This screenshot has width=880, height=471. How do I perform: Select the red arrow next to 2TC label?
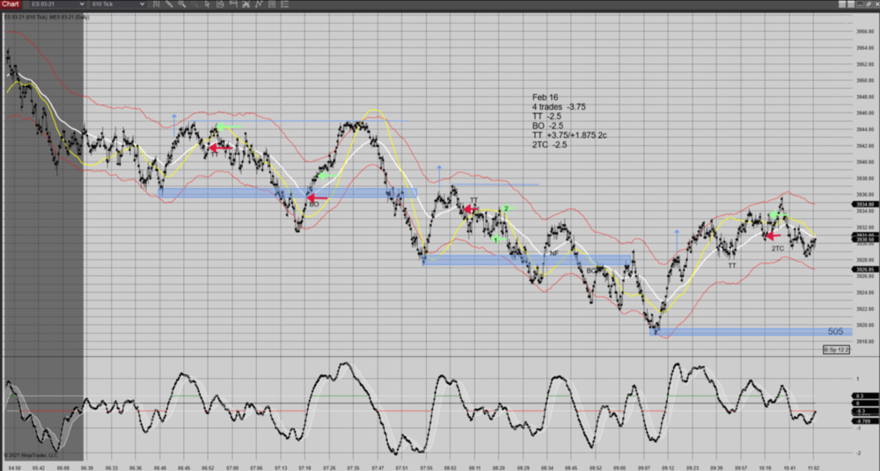pyautogui.click(x=772, y=235)
